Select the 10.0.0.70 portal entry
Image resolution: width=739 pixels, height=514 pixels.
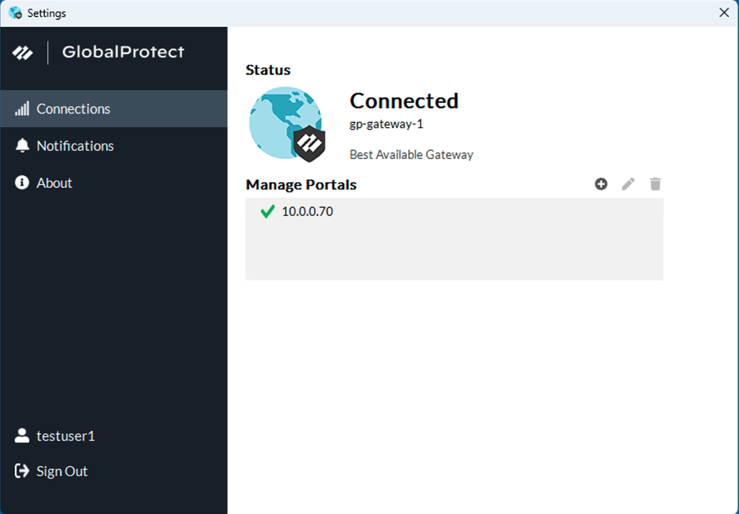[307, 212]
